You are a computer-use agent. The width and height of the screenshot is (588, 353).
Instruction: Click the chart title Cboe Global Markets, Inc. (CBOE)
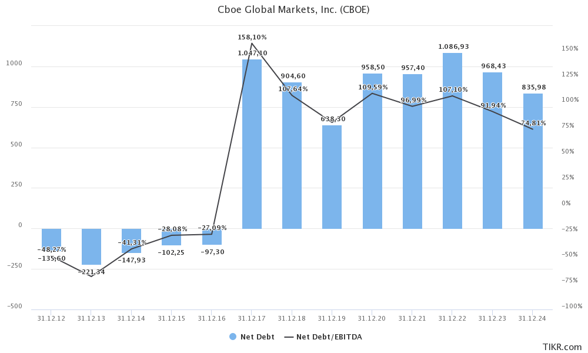pos(293,9)
